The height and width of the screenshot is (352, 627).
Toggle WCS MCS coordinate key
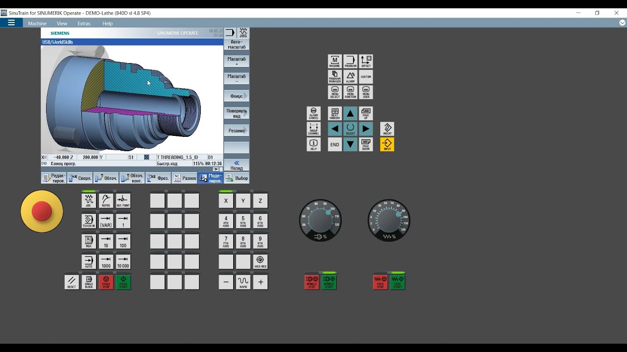(260, 262)
